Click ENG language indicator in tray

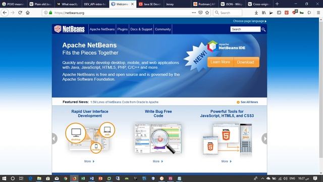[292, 178]
